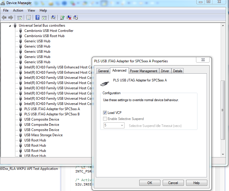This screenshot has width=229, height=191.
Task: Click the blue Help question-mark icon
Action: click(37, 18)
